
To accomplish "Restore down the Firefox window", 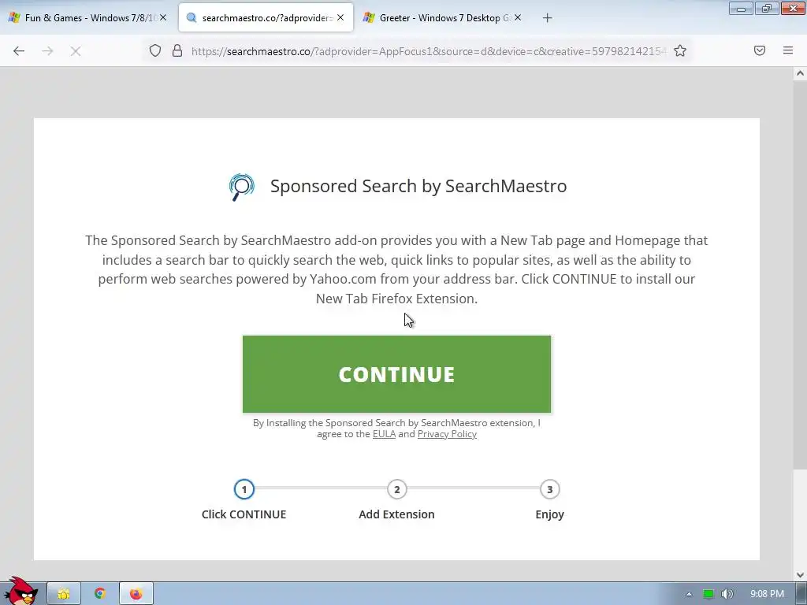I will [x=767, y=9].
